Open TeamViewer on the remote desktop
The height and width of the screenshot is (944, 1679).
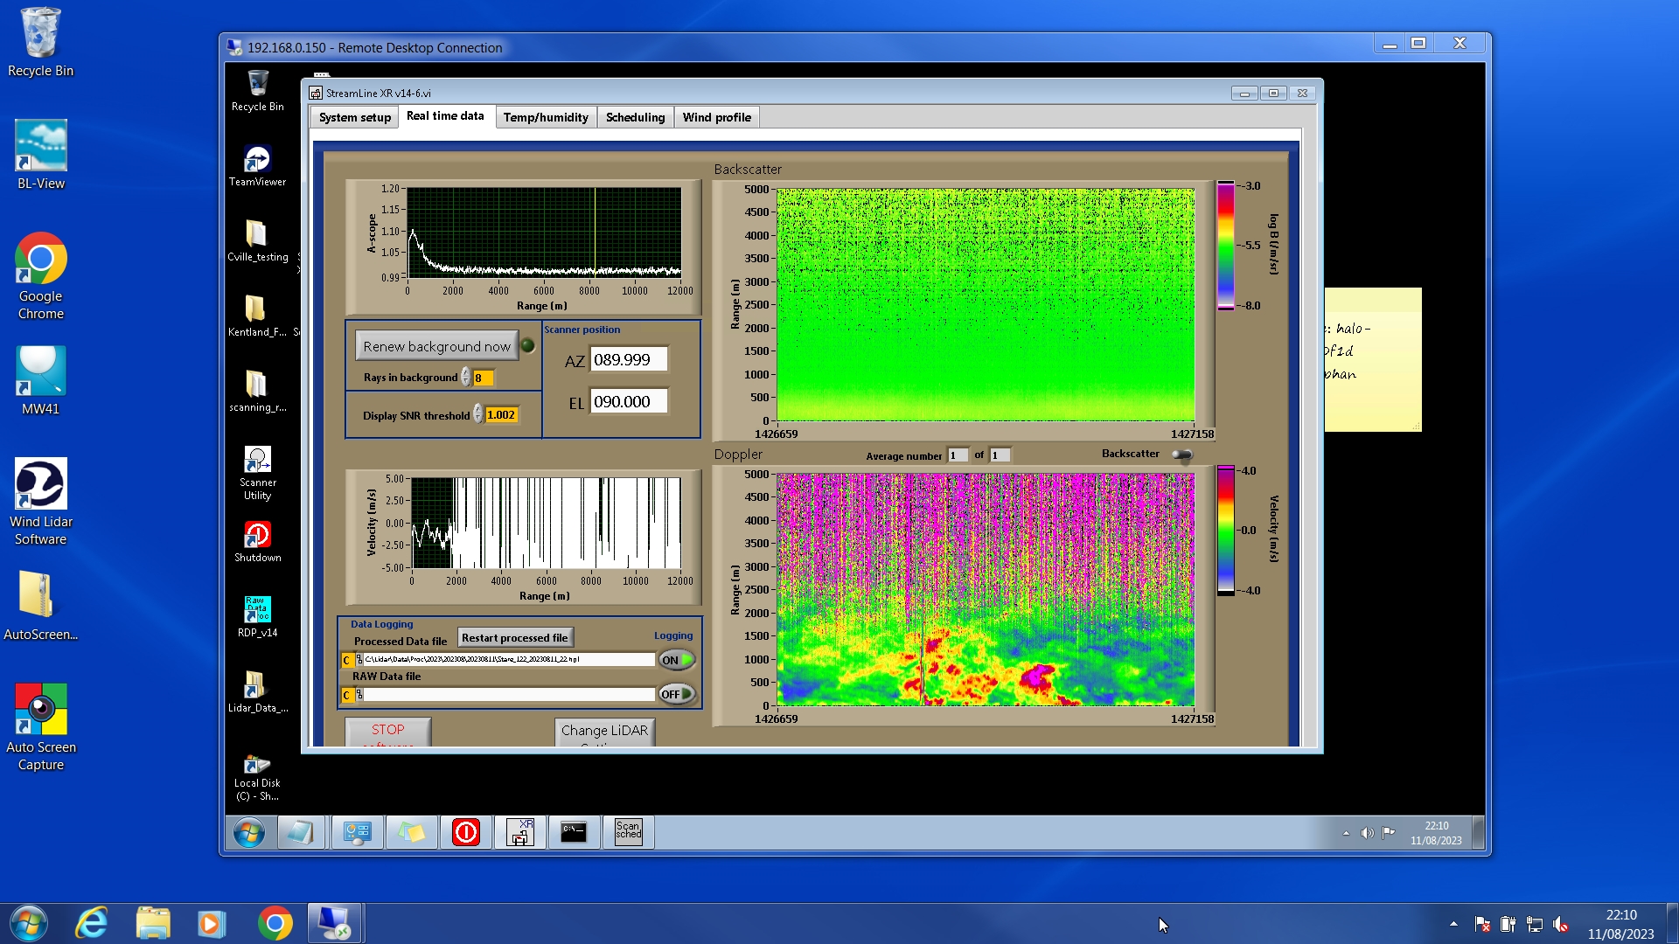(x=257, y=160)
